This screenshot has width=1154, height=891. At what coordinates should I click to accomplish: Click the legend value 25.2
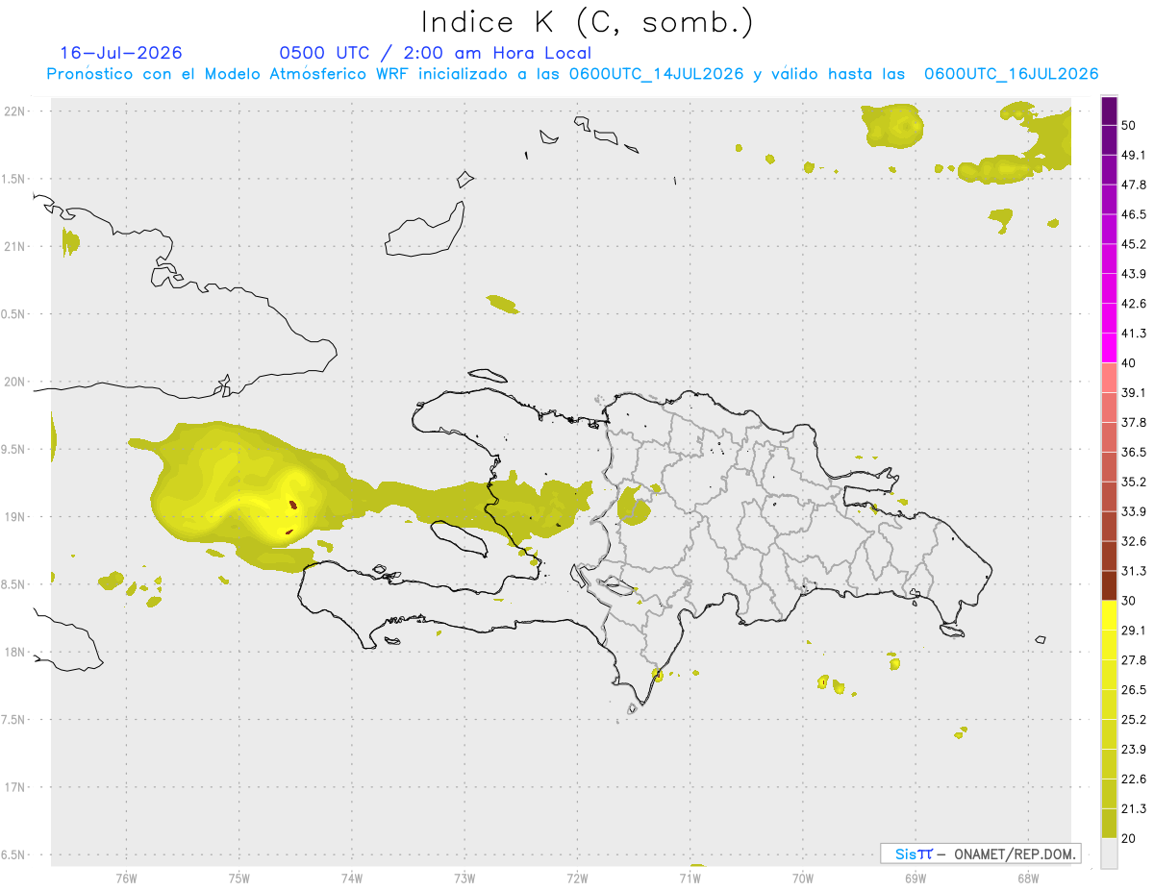1134,720
